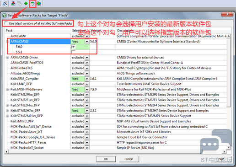Enable Use latest versions of all installed Software Packs
236x167 pixels.
[6, 23]
